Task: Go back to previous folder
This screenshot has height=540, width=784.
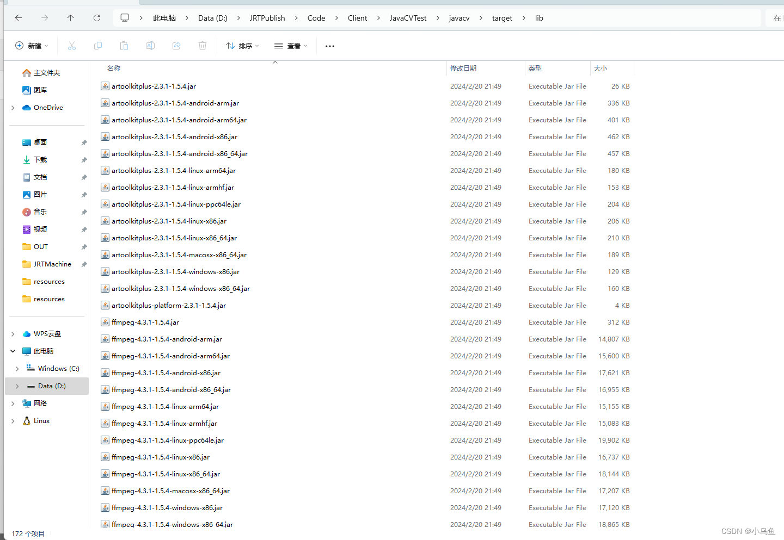Action: (x=19, y=18)
